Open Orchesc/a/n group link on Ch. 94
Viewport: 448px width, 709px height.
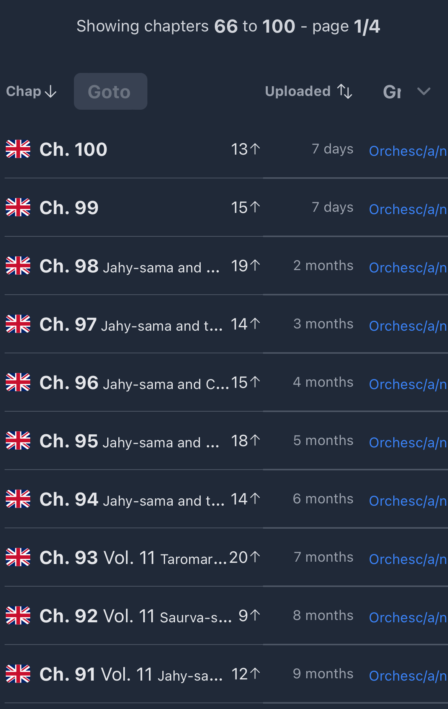click(408, 501)
